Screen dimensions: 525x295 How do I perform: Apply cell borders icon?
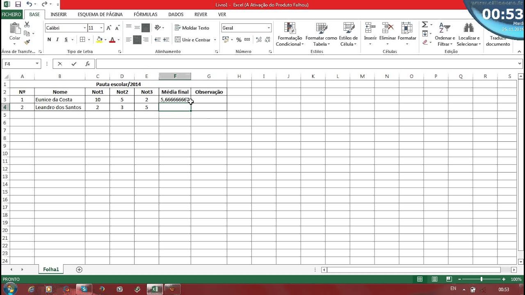(82, 40)
